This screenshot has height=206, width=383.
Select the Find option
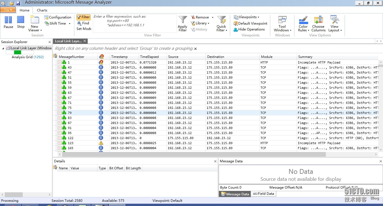pos(83,23)
